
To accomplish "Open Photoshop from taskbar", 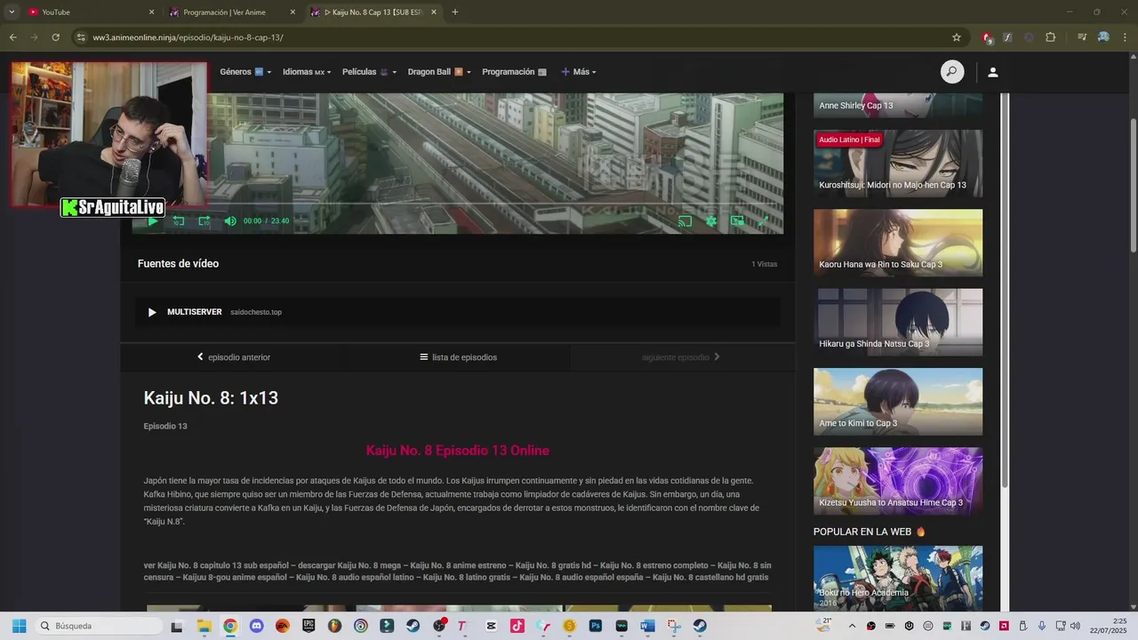I will 596,626.
